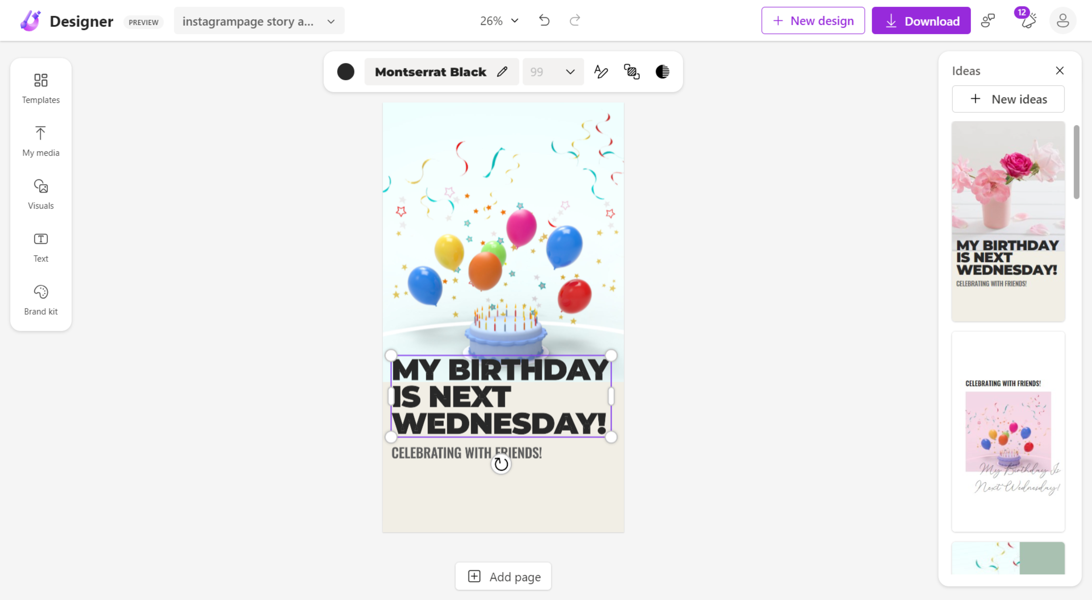
Task: Click the redo arrow icon
Action: pos(575,20)
